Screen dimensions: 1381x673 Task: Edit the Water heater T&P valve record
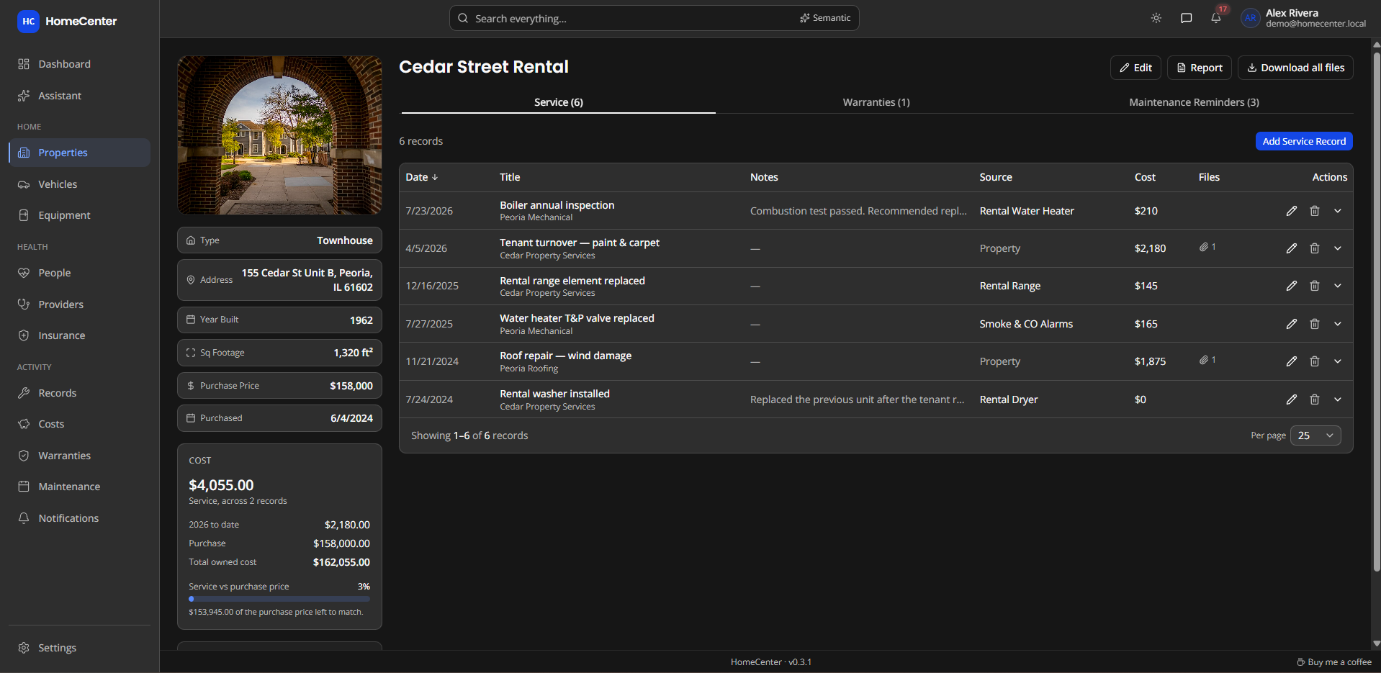pos(1292,324)
